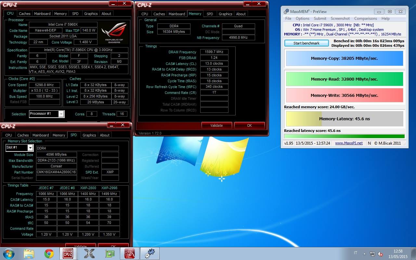
Task: Open the IT language indicator
Action: pyautogui.click(x=356, y=253)
